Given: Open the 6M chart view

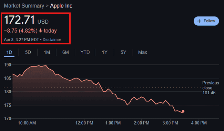Looking at the screenshot, I should pos(65,52).
